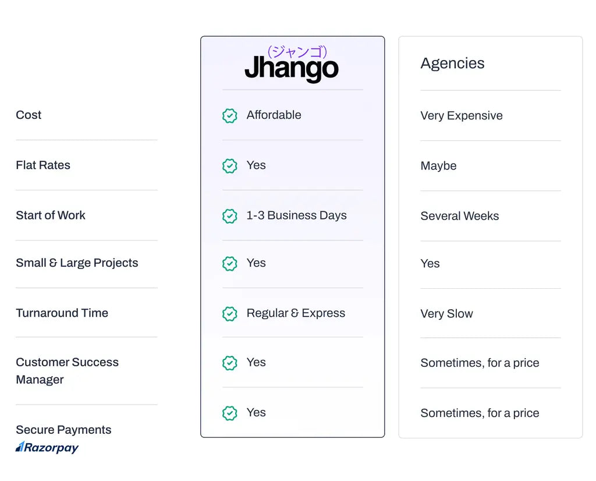The width and height of the screenshot is (596, 481).
Task: Click the check badge next to Flat Rates Yes
Action: (x=229, y=166)
